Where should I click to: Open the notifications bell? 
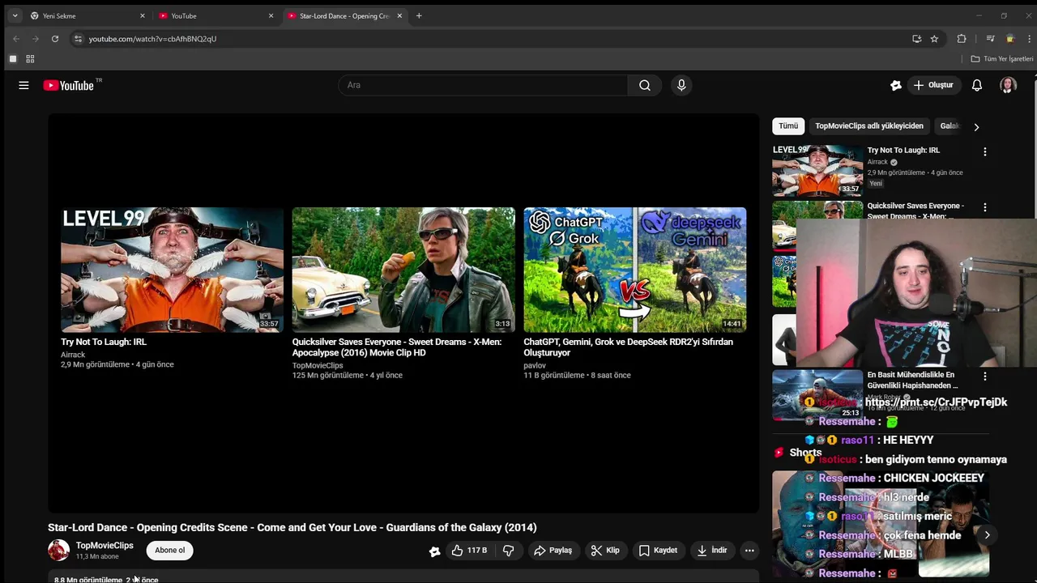click(x=977, y=85)
